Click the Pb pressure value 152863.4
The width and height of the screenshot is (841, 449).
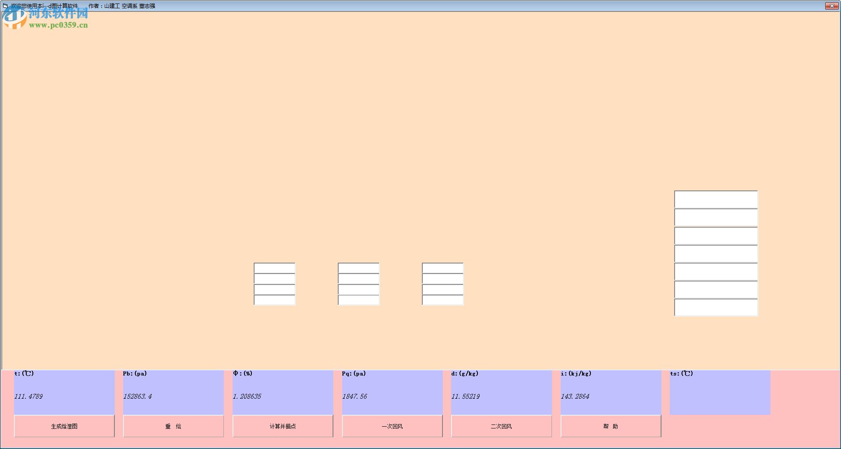[138, 396]
